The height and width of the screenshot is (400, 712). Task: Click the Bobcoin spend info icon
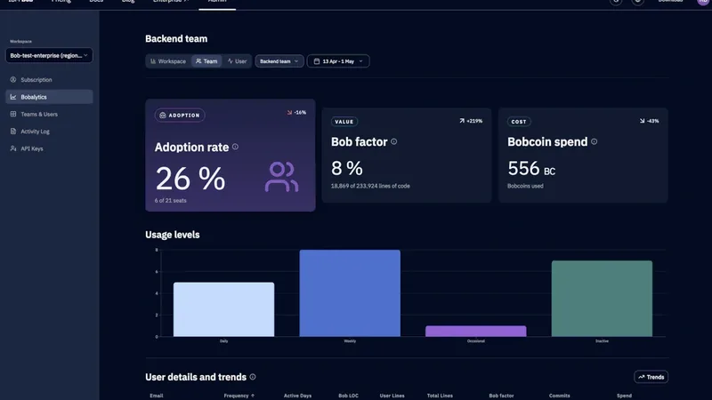pos(594,141)
